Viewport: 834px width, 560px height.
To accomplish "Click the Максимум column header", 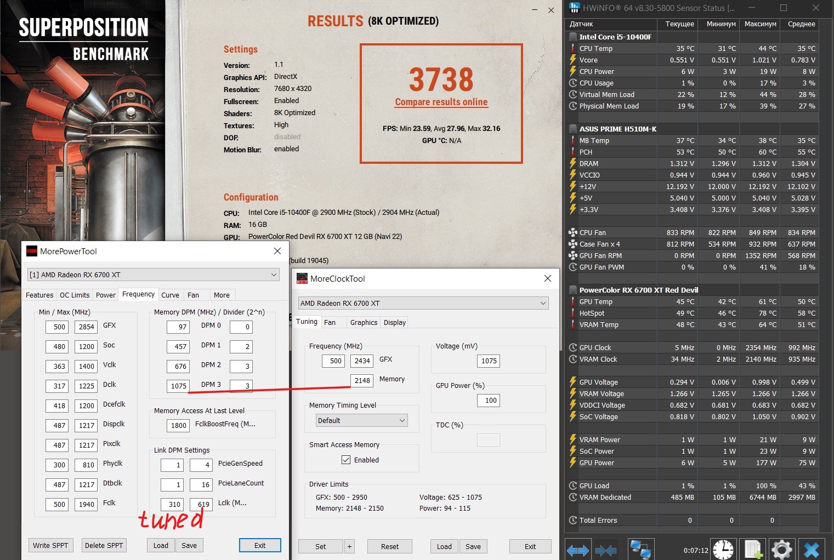I will coord(760,24).
